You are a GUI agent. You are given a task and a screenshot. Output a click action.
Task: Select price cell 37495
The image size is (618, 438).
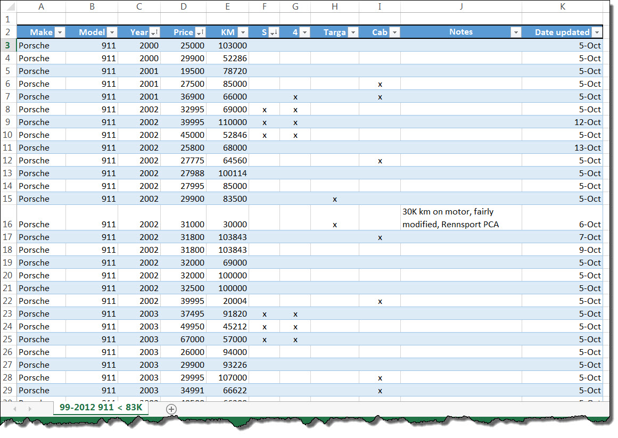click(183, 314)
